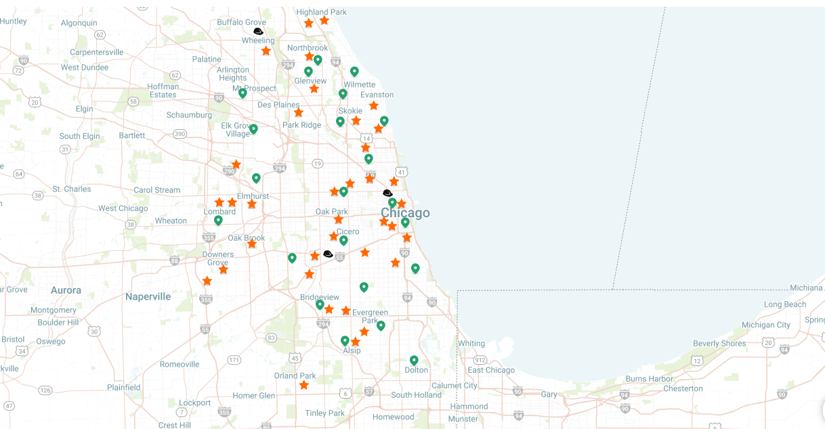
Task: Click the orange star below Wheeling
Action: (x=266, y=51)
